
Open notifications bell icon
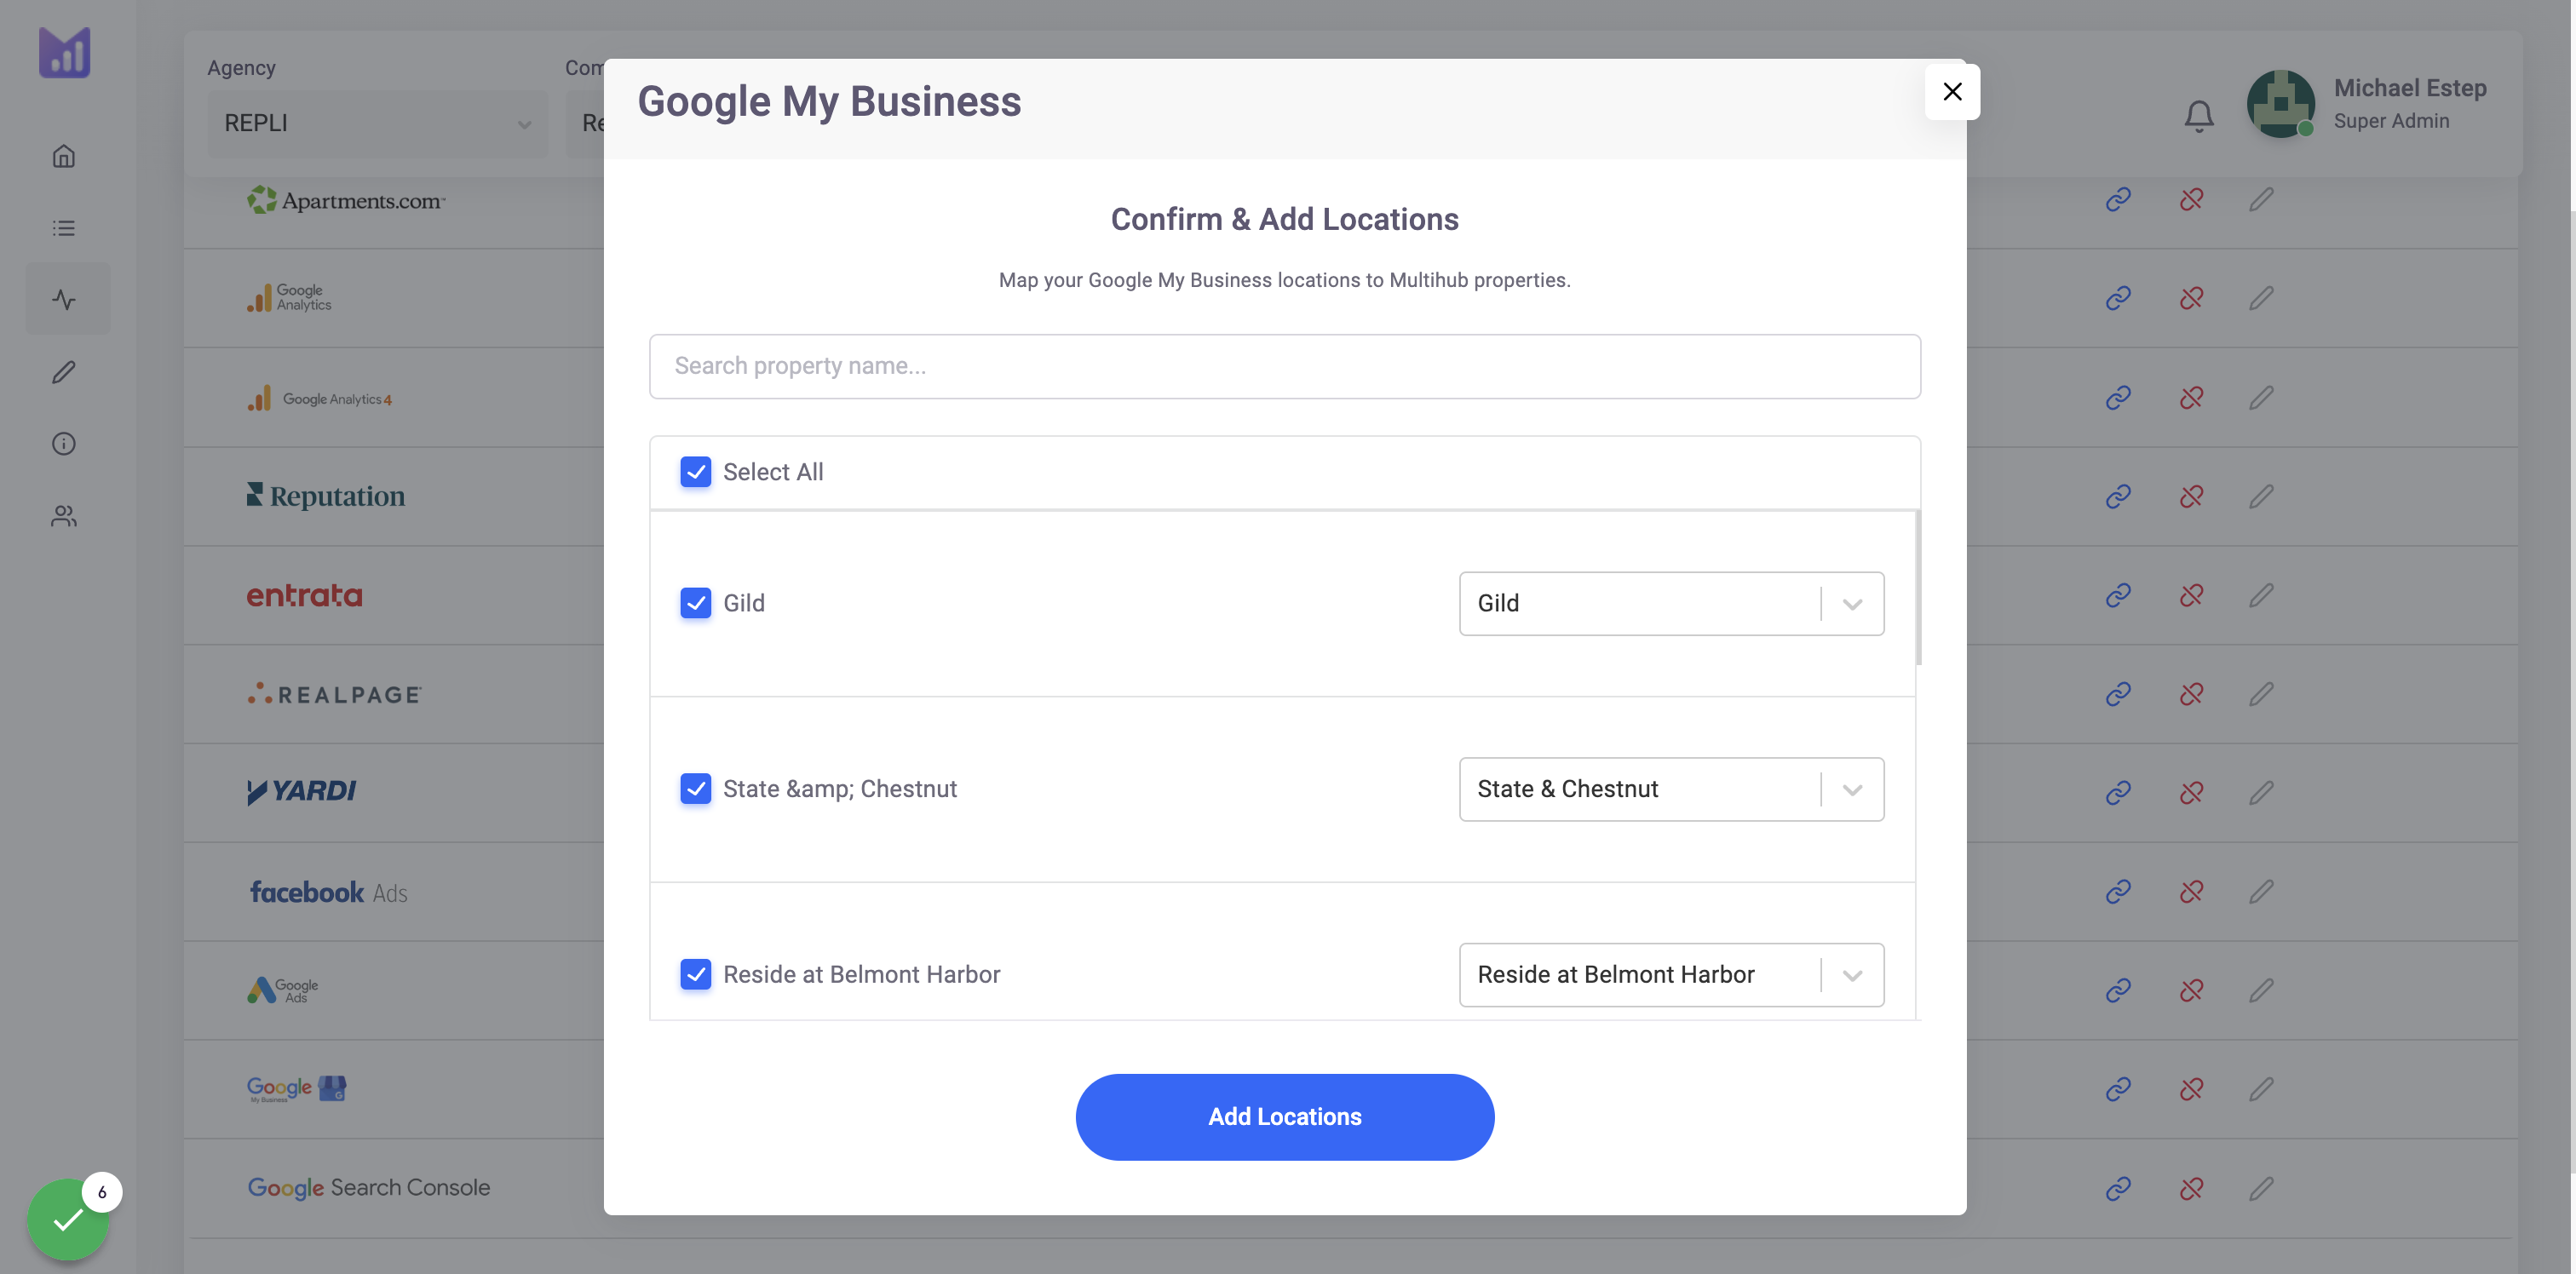click(2198, 116)
